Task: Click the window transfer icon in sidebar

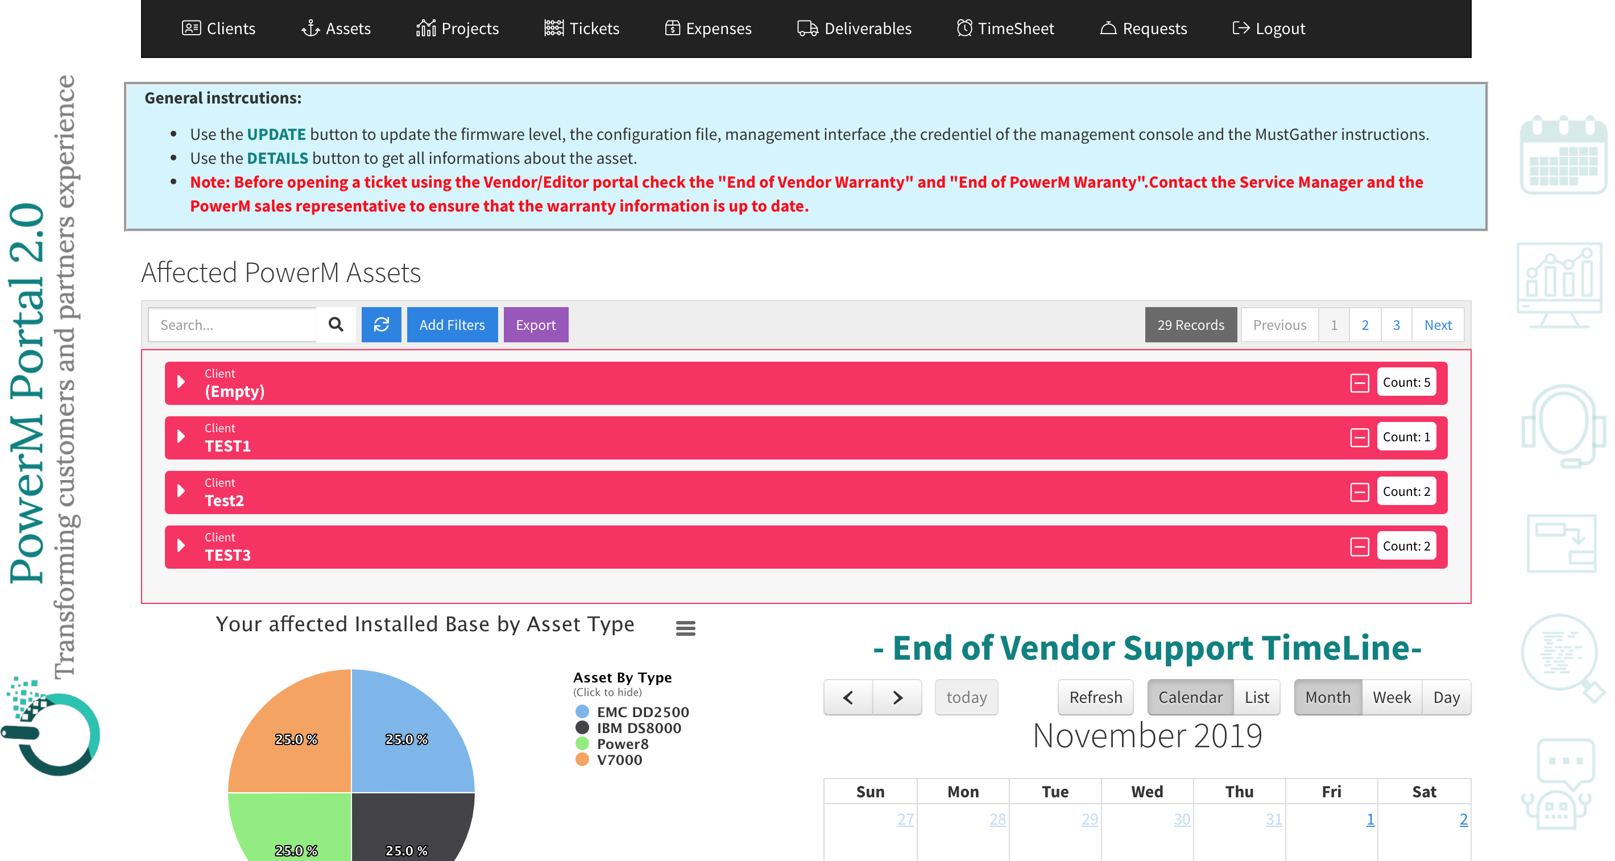Action: coord(1561,543)
